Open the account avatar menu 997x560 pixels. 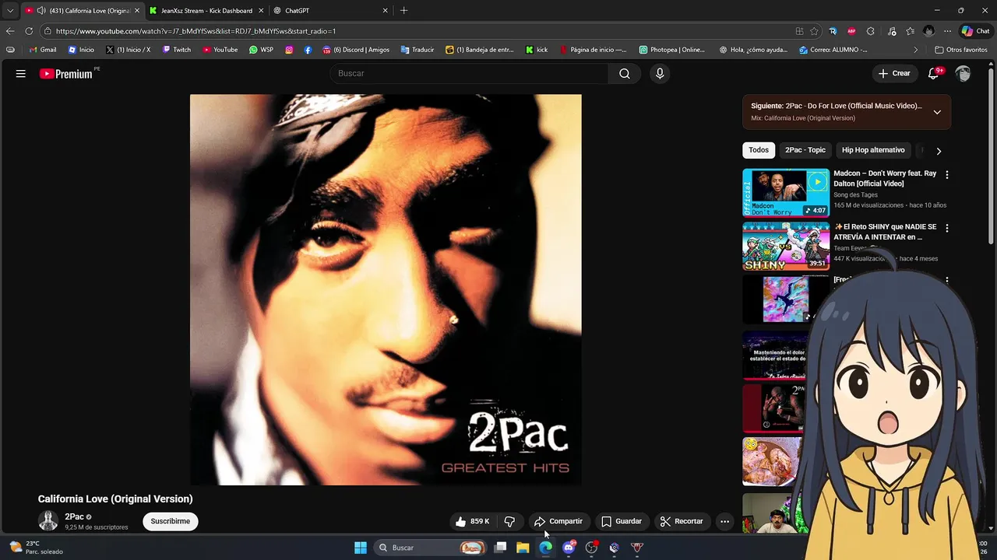coord(964,73)
